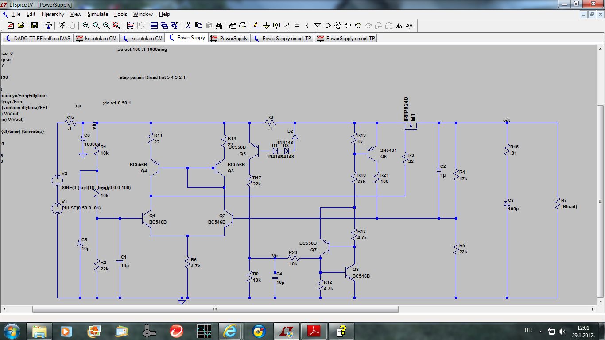
Task: Select the Place Capacitor tool
Action: (x=297, y=26)
